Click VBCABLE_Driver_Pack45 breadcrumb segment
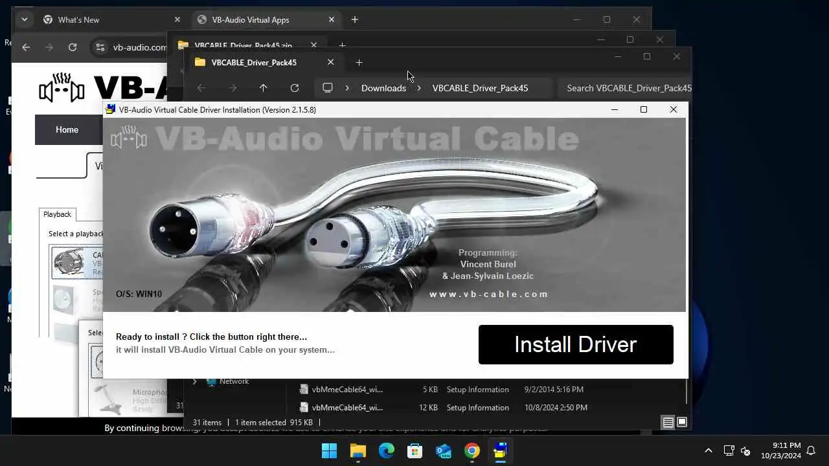The width and height of the screenshot is (829, 466). tap(480, 88)
